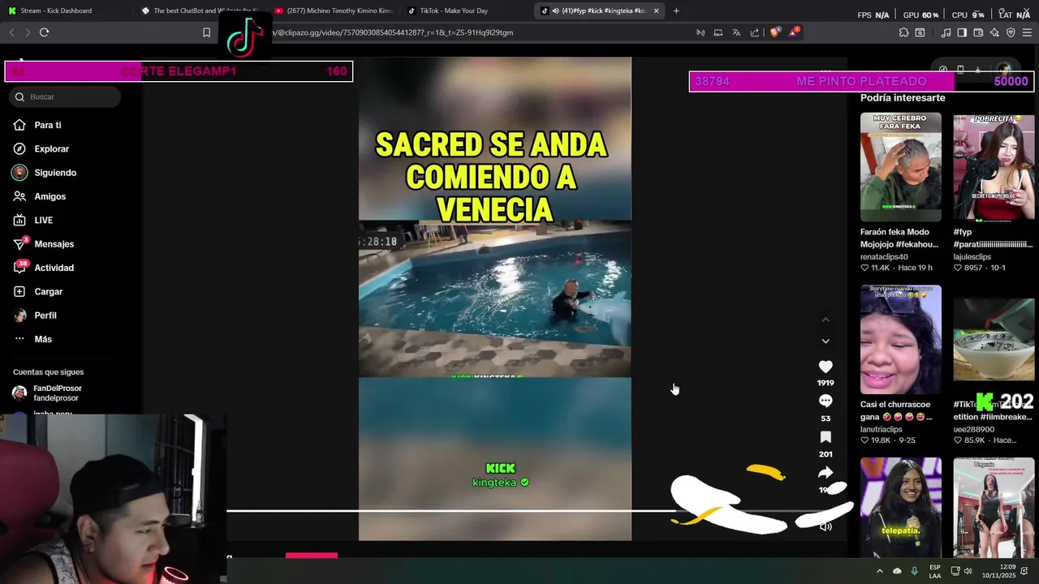This screenshot has width=1039, height=584.
Task: Bookmark this page in address bar
Action: coord(206,32)
